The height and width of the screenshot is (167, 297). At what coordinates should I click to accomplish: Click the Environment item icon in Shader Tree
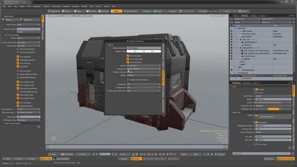(240, 78)
